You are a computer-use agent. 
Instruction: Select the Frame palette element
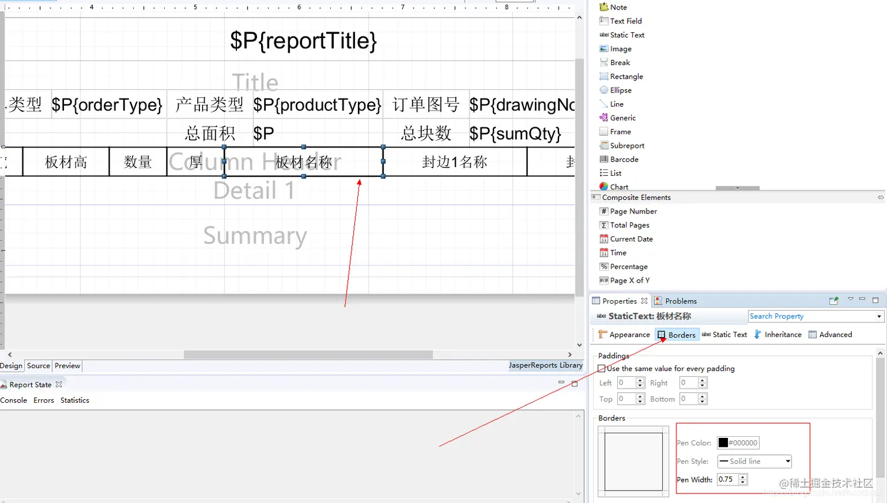click(615, 132)
